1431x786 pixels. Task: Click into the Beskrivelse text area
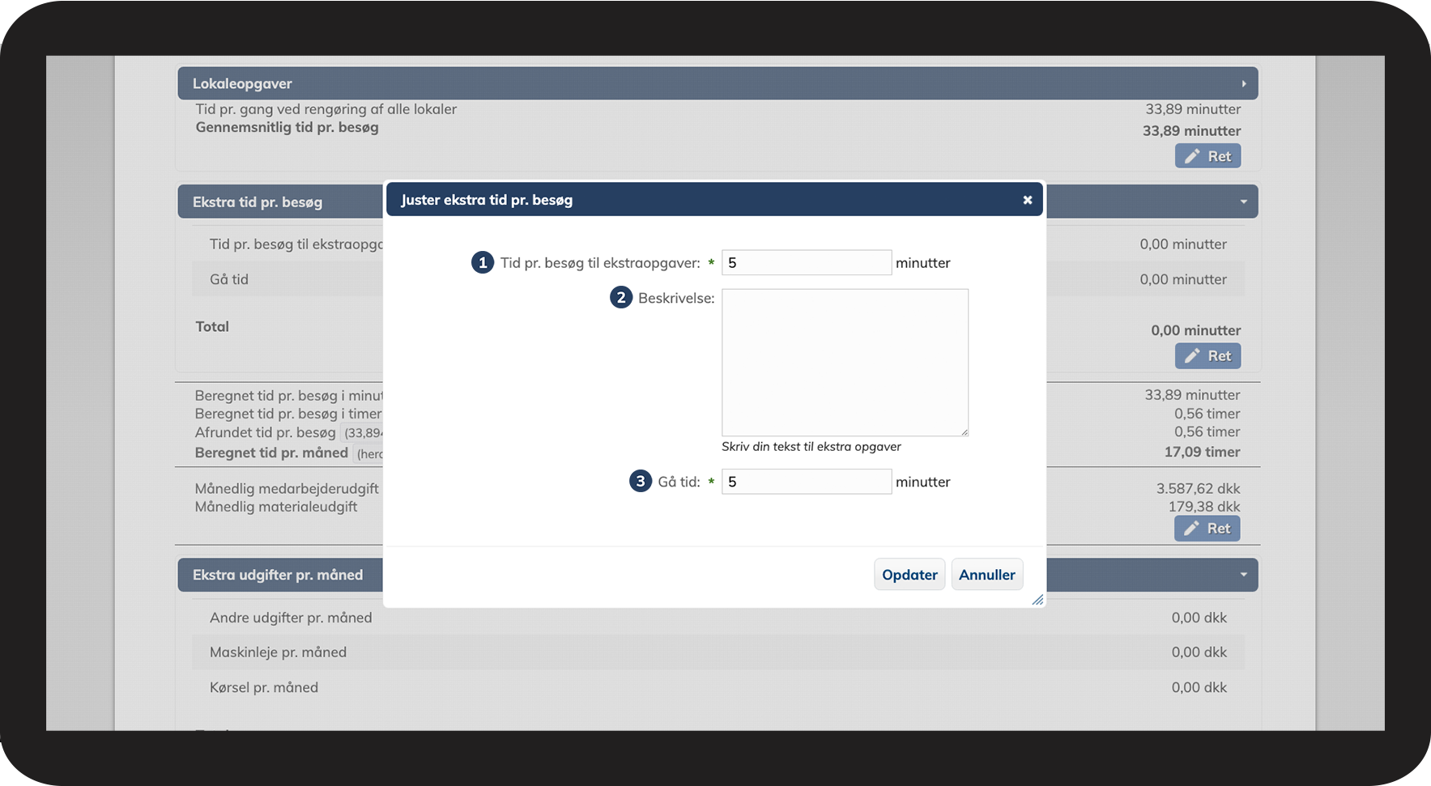845,362
